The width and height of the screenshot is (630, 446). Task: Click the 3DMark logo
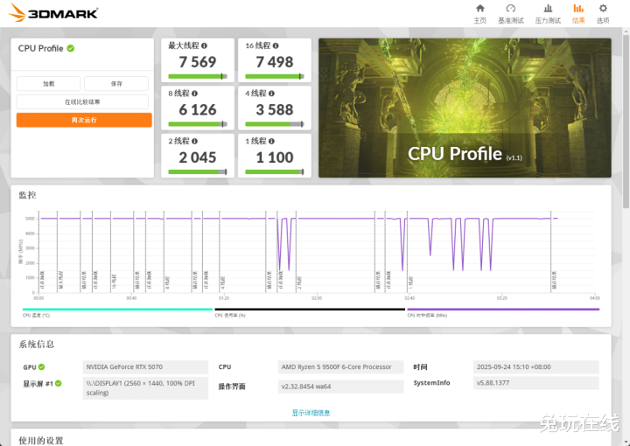tap(54, 13)
